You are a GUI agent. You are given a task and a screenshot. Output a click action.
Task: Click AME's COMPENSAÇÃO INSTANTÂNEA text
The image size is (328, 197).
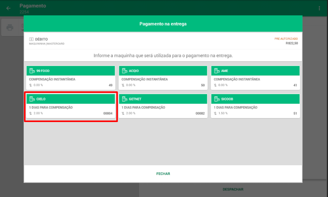coord(237,79)
